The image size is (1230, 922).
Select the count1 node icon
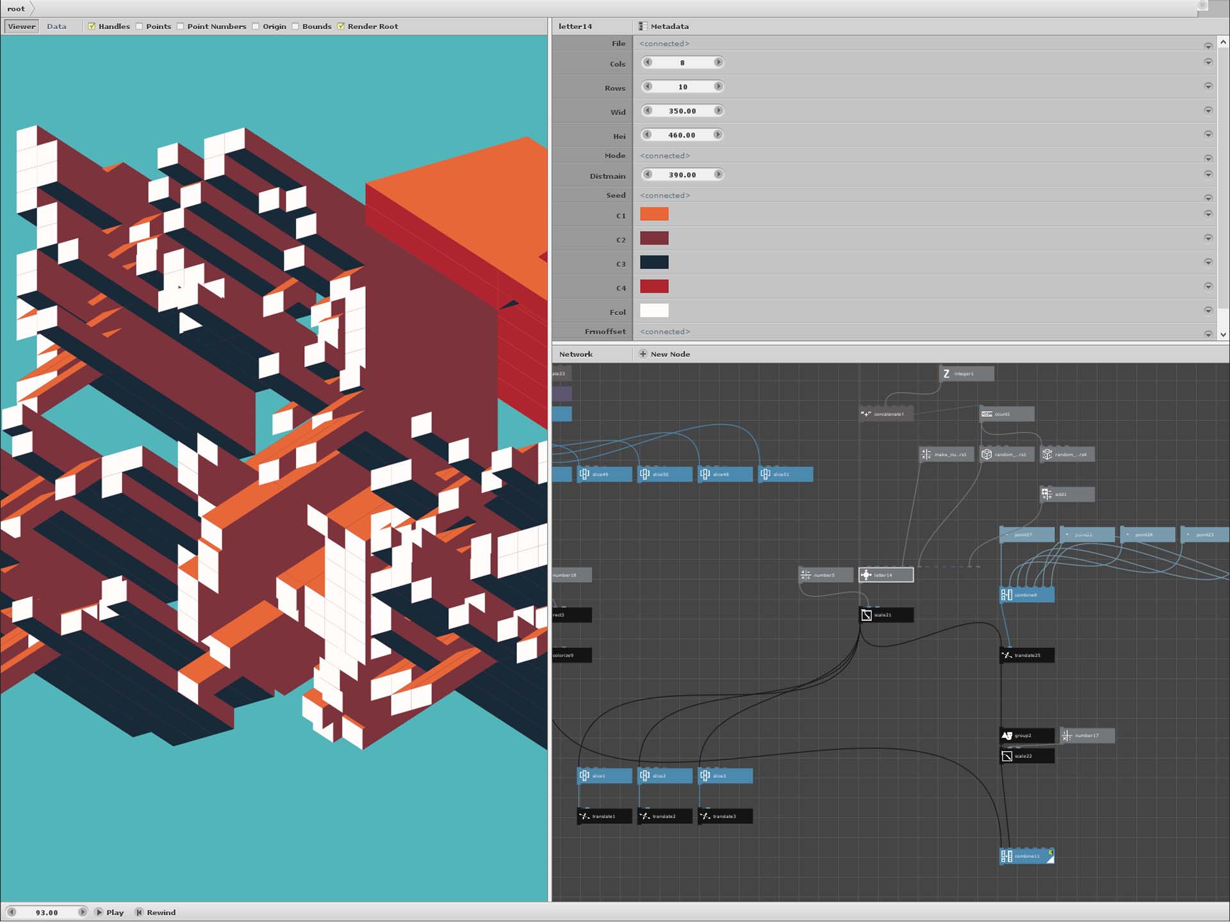pyautogui.click(x=987, y=414)
